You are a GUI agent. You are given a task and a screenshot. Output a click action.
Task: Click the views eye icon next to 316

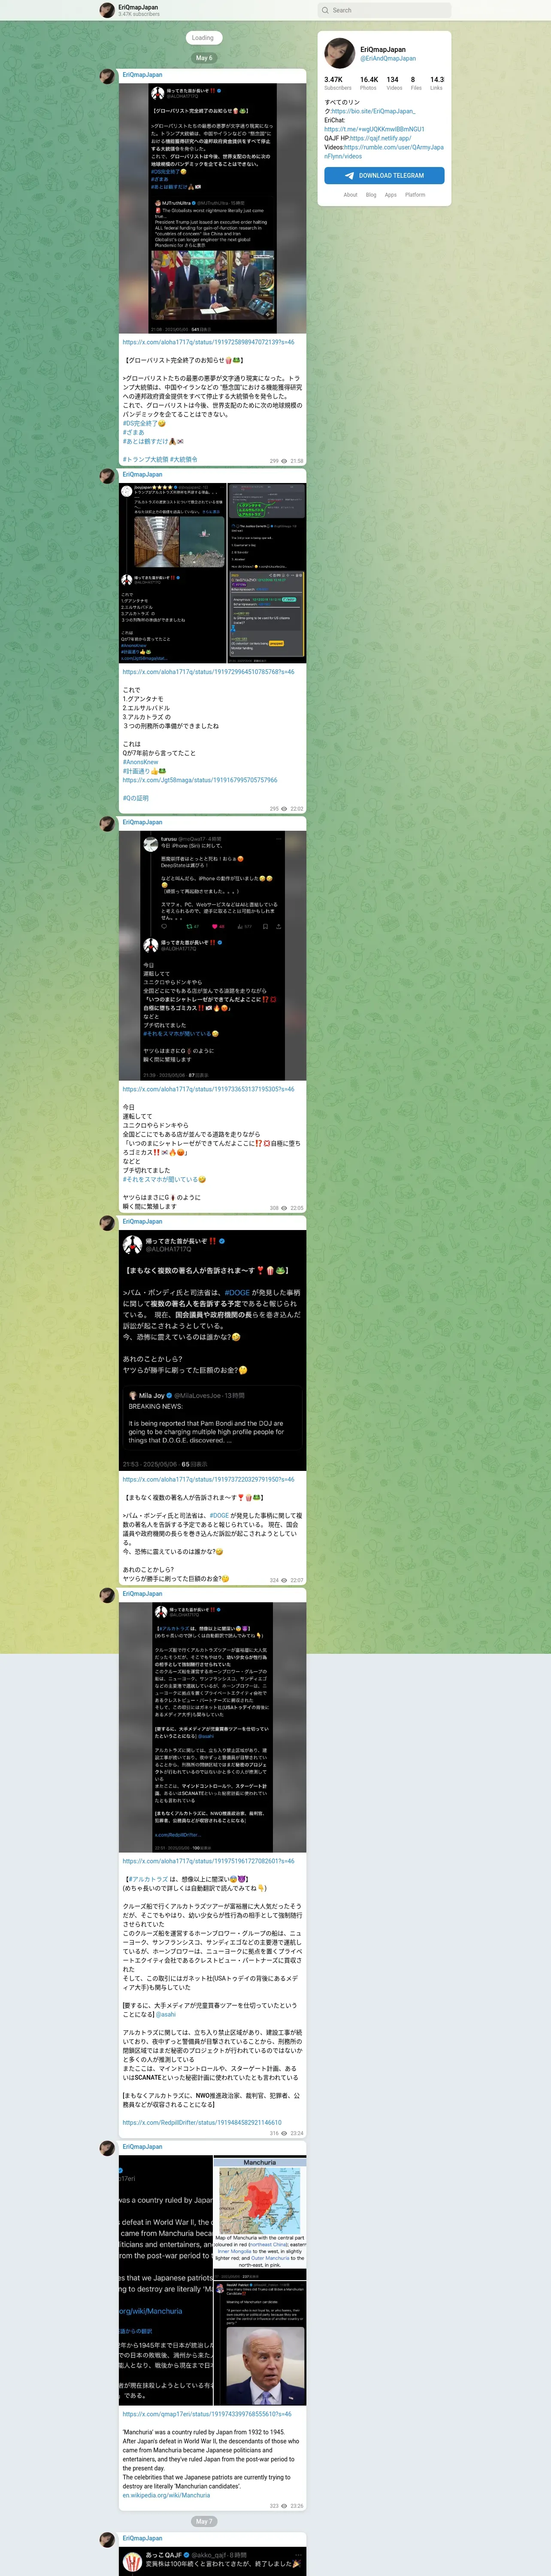[284, 2133]
